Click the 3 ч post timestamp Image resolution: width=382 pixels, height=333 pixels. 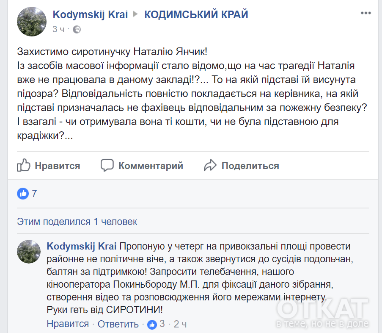[x=58, y=30]
